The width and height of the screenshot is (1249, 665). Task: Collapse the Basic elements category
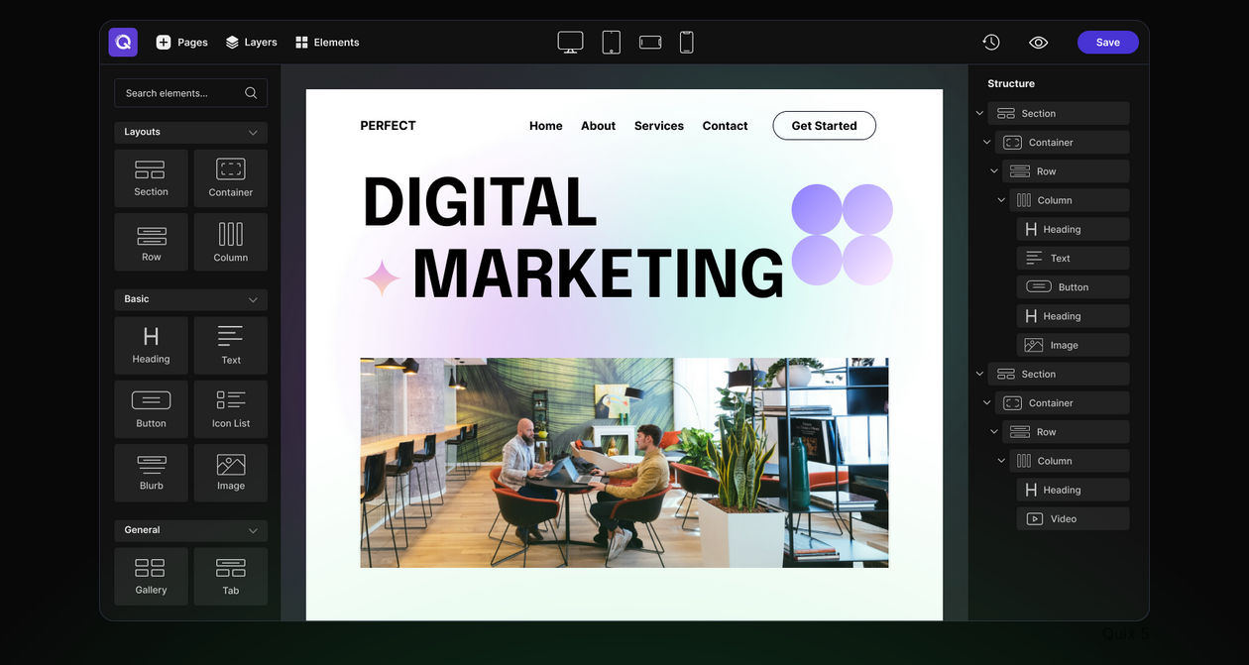point(253,299)
